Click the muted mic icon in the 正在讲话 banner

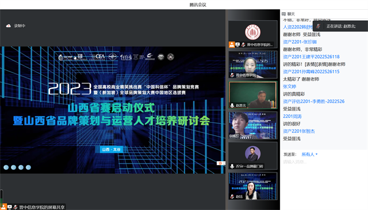click(318, 26)
